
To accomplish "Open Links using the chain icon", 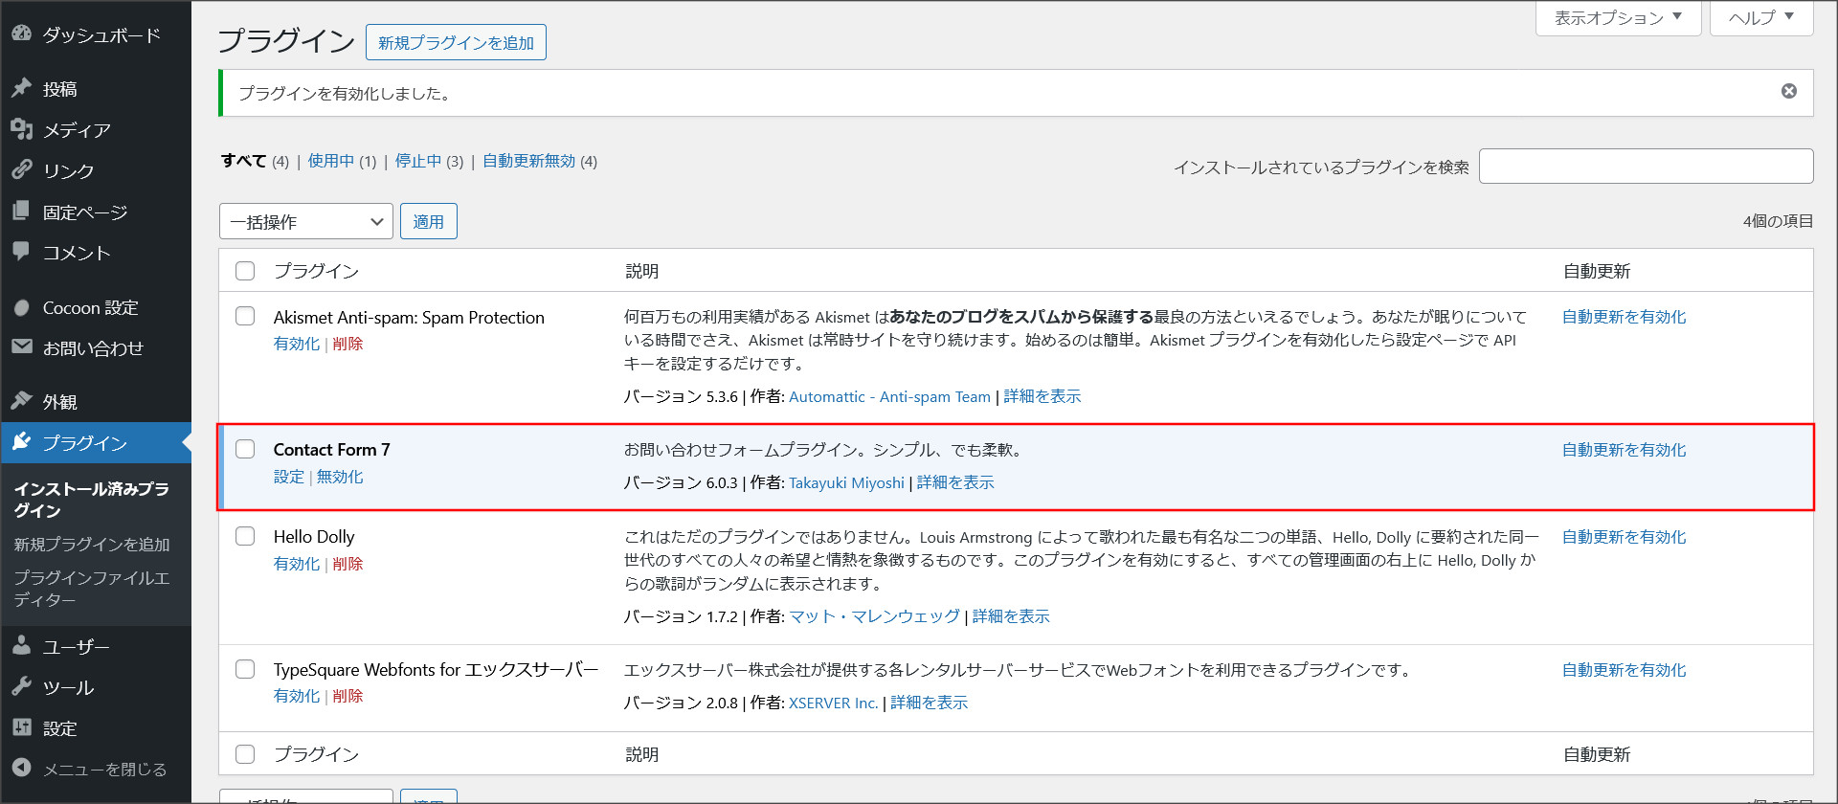I will 21,170.
